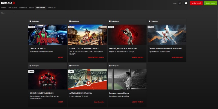Click IKNEDĒĻAS ESPORTA NOTIKUMI title

(123, 49)
